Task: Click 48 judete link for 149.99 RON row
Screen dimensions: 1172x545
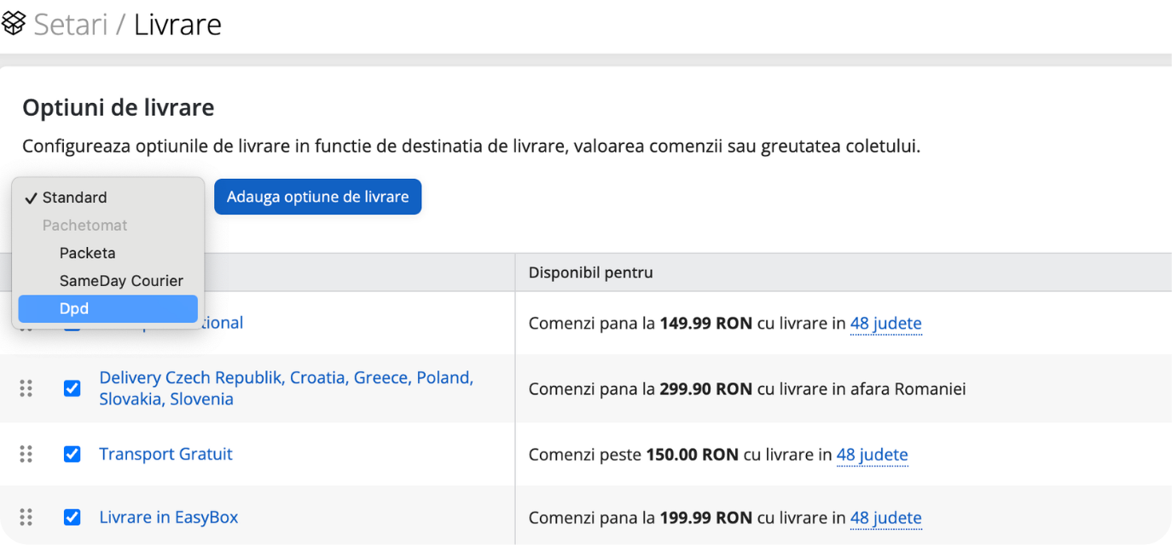Action: click(885, 324)
